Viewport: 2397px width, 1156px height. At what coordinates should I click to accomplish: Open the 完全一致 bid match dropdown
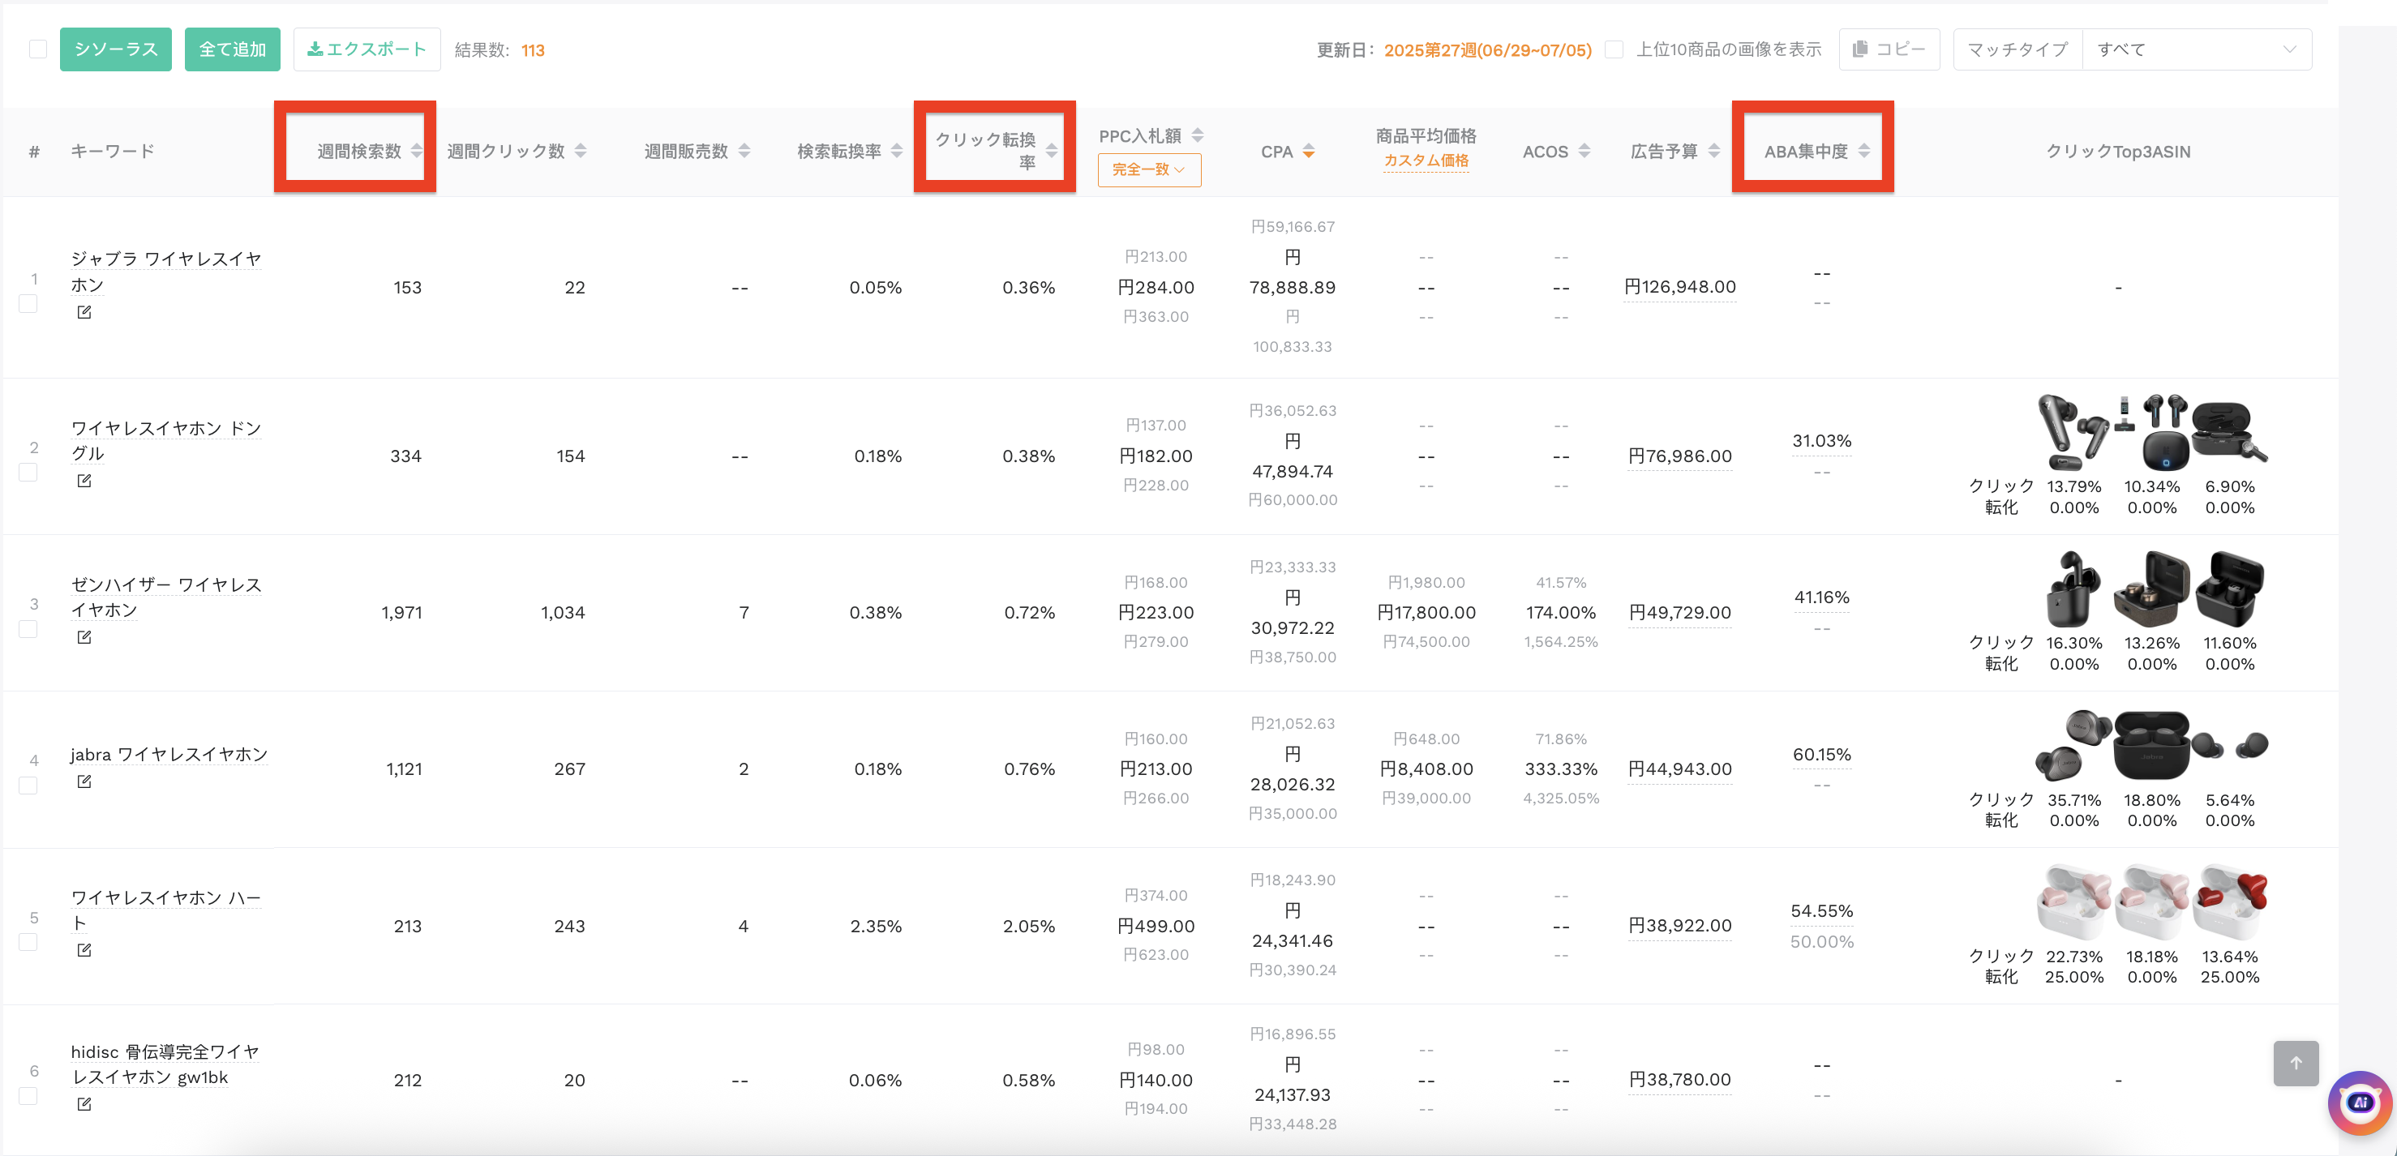(x=1149, y=169)
